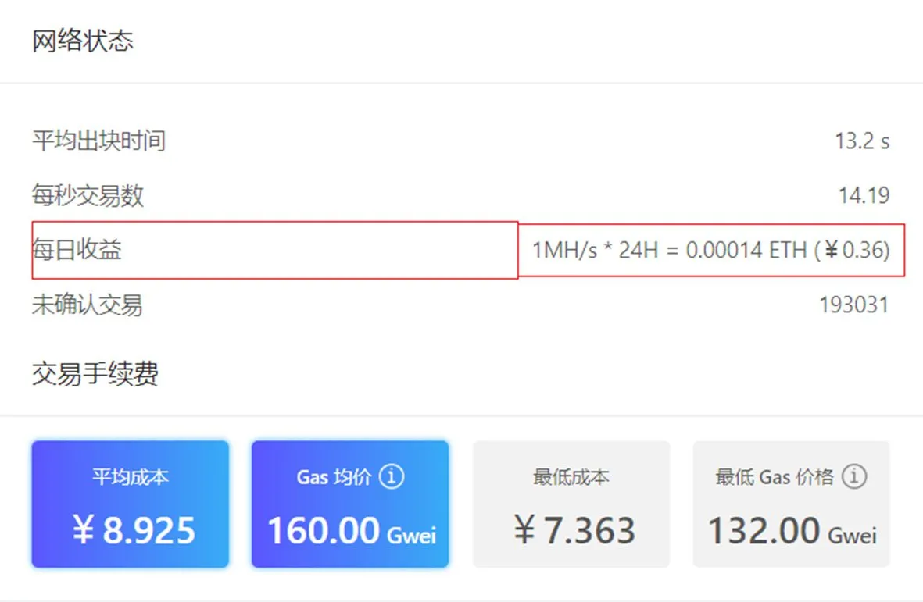Click the 193031 unconfirmed transactions value

pyautogui.click(x=854, y=305)
